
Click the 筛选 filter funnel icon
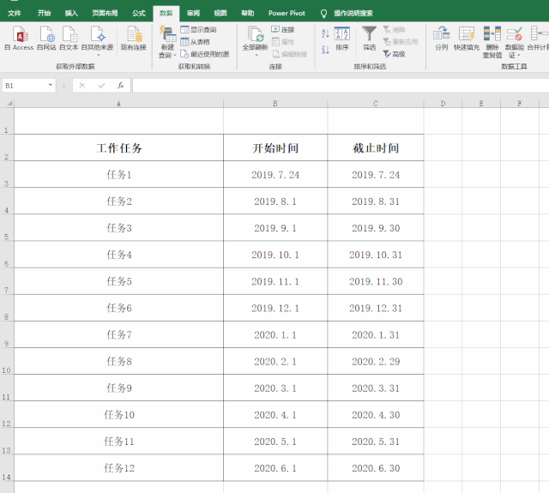pyautogui.click(x=369, y=37)
